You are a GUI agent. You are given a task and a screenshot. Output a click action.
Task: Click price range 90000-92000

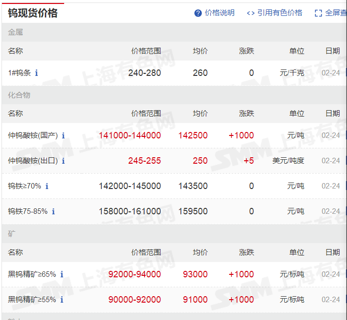[135, 300]
